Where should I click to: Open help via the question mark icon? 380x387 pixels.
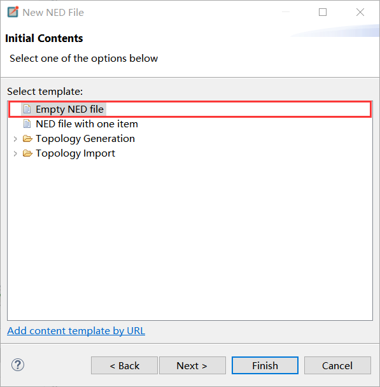pyautogui.click(x=18, y=365)
